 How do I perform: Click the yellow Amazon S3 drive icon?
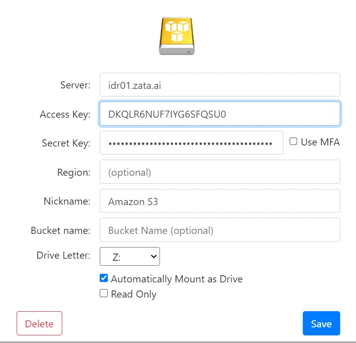tap(177, 36)
